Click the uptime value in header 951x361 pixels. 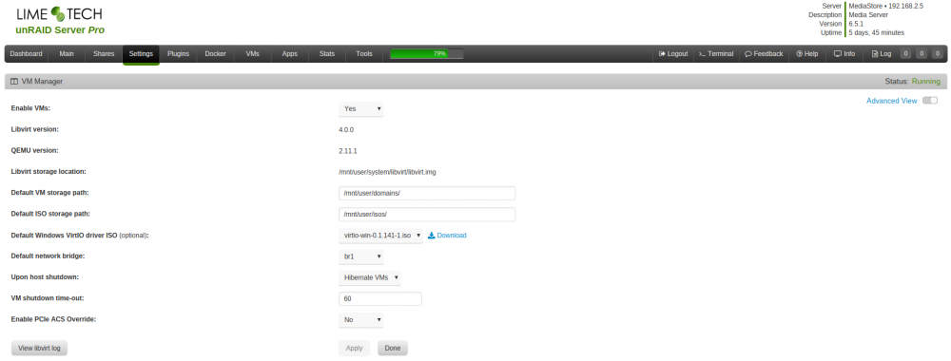click(877, 32)
